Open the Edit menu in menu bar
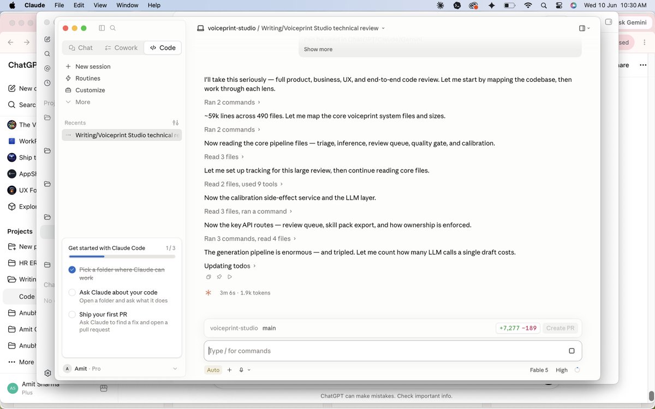 click(79, 5)
